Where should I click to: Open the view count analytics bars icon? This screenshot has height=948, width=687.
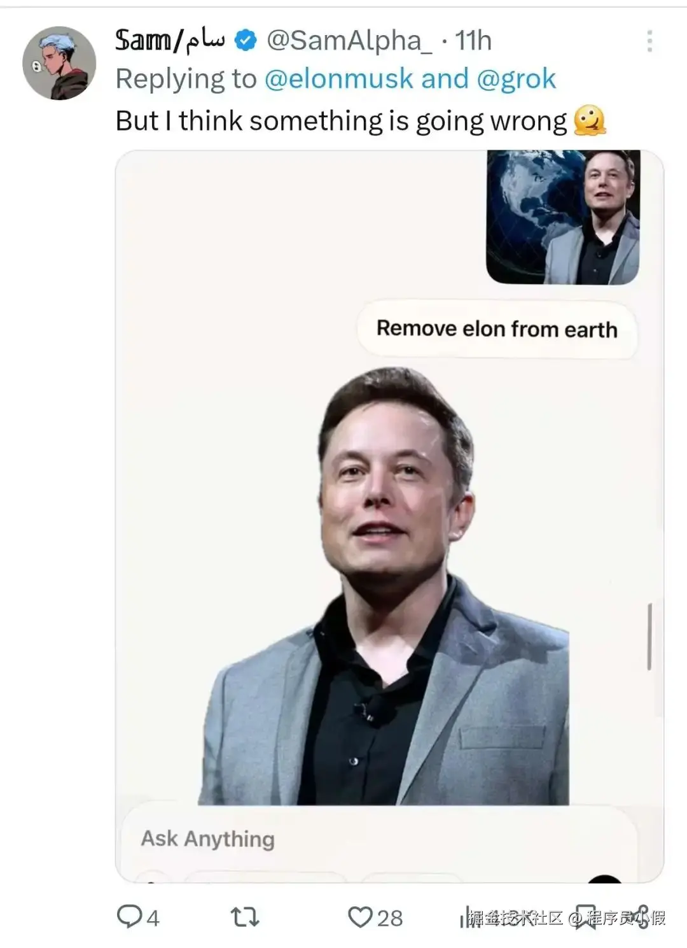pyautogui.click(x=468, y=917)
